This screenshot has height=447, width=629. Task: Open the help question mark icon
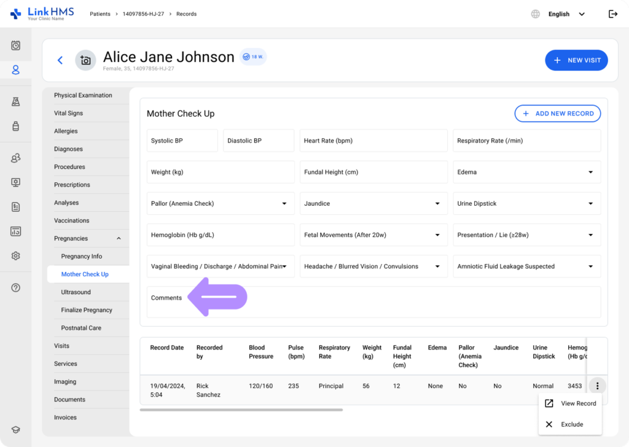pos(16,288)
